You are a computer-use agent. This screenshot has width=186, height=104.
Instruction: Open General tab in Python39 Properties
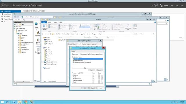70,44
